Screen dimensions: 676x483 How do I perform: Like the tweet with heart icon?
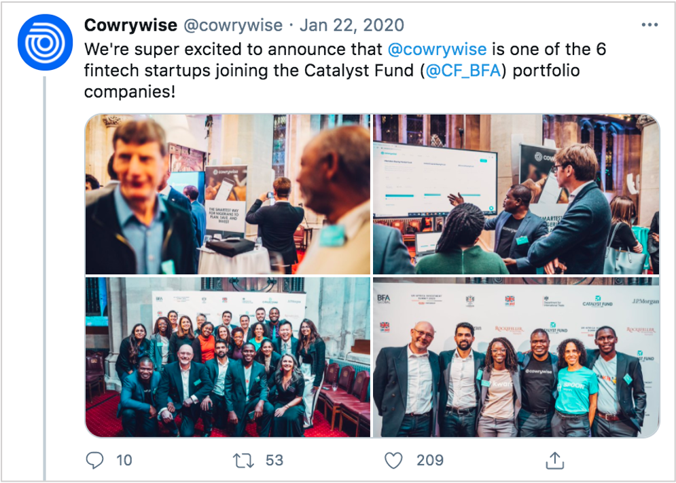coord(393,460)
